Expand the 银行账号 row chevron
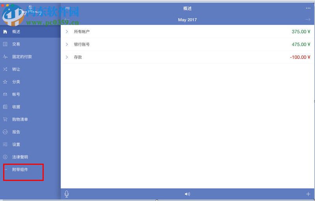Image resolution: width=315 pixels, height=201 pixels. [x=67, y=44]
